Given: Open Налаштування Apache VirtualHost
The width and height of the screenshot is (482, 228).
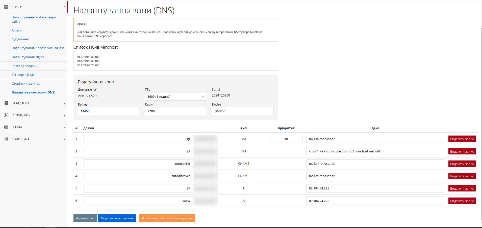Looking at the screenshot, I should tap(38, 48).
